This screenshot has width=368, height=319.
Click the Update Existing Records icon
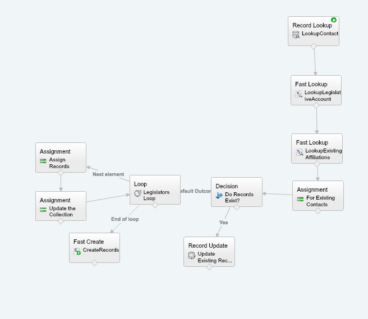(191, 255)
